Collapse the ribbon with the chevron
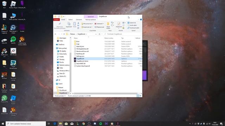This screenshot has width=225, height=126. pos(138,20)
